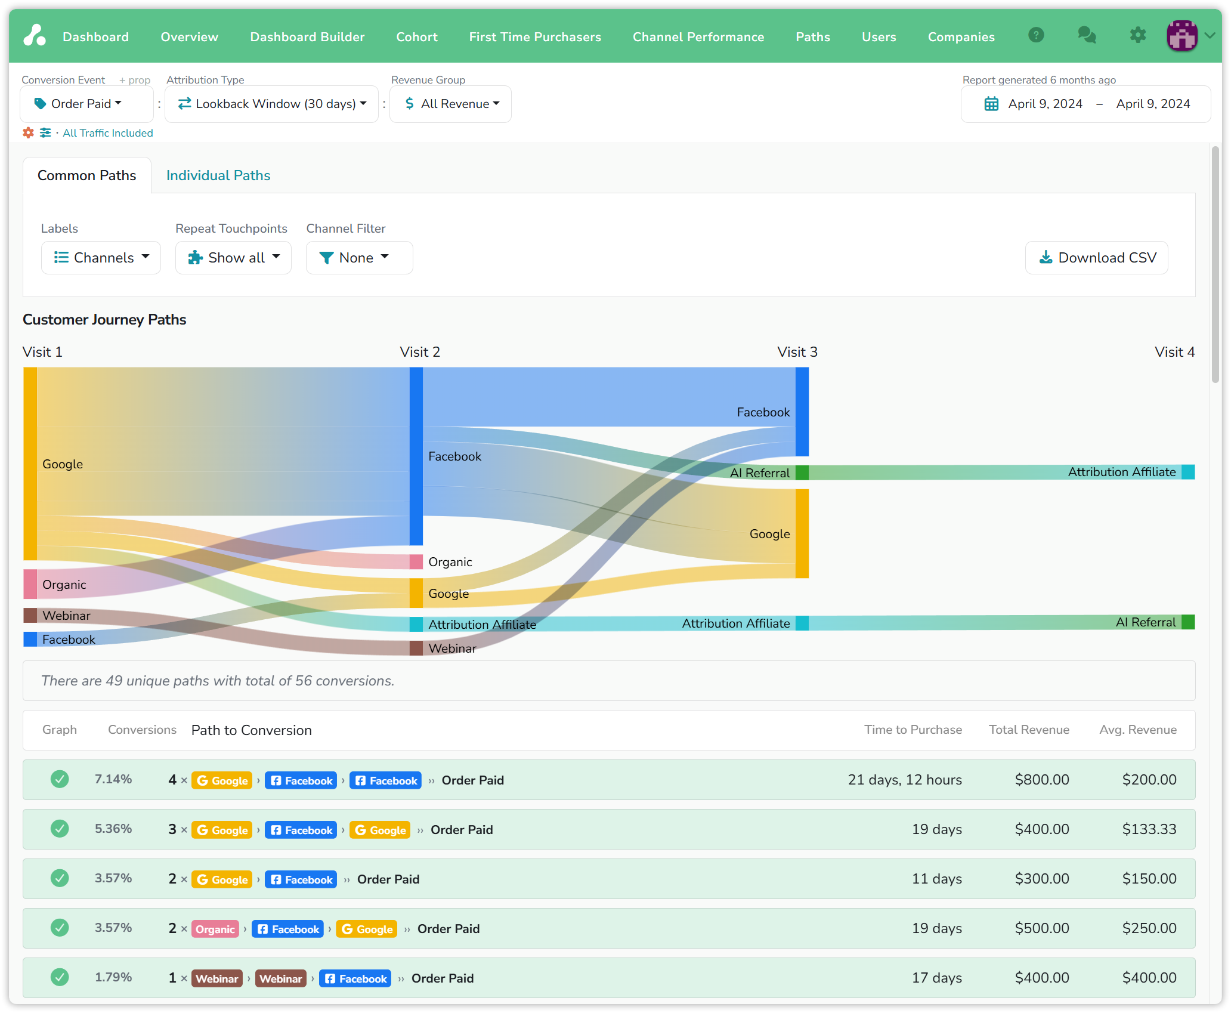The image size is (1231, 1013).
Task: Open the Companies nav item
Action: [x=961, y=36]
